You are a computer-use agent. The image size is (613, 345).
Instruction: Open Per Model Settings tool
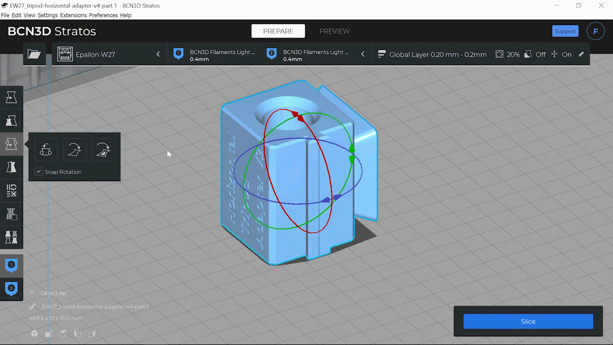(x=11, y=190)
